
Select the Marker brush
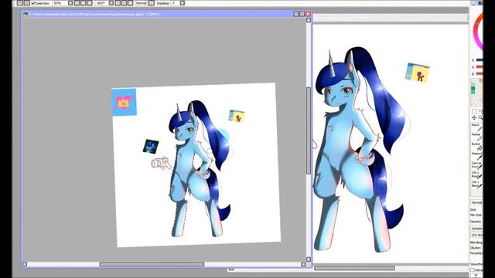[476, 137]
